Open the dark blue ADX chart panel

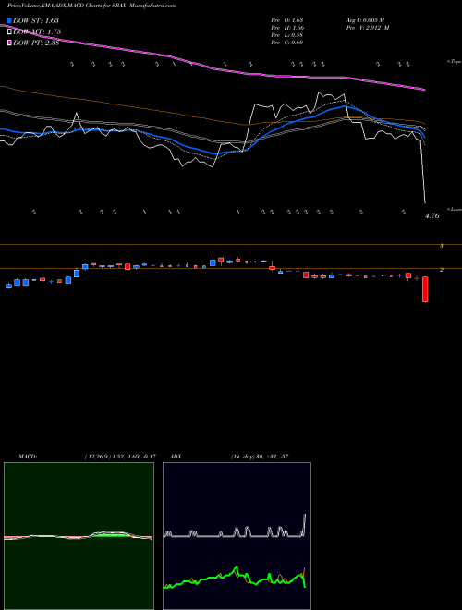point(237,536)
